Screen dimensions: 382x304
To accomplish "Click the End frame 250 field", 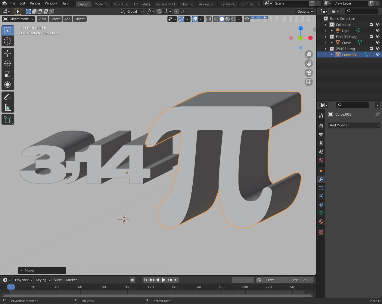I will [301, 280].
